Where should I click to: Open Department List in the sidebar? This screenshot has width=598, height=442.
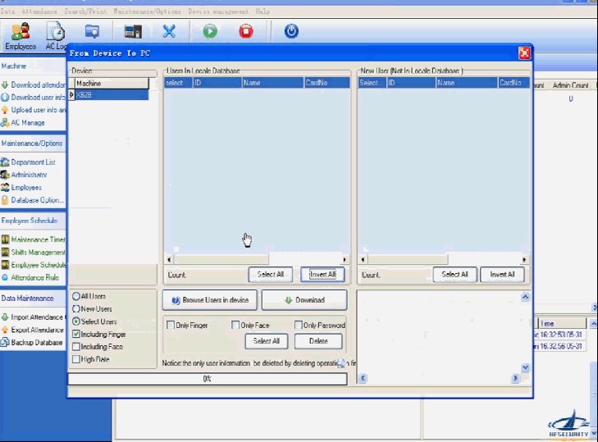[28, 162]
